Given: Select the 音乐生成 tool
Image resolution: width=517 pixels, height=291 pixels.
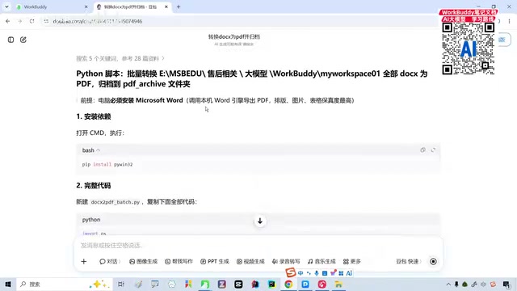Looking at the screenshot, I should (322, 262).
